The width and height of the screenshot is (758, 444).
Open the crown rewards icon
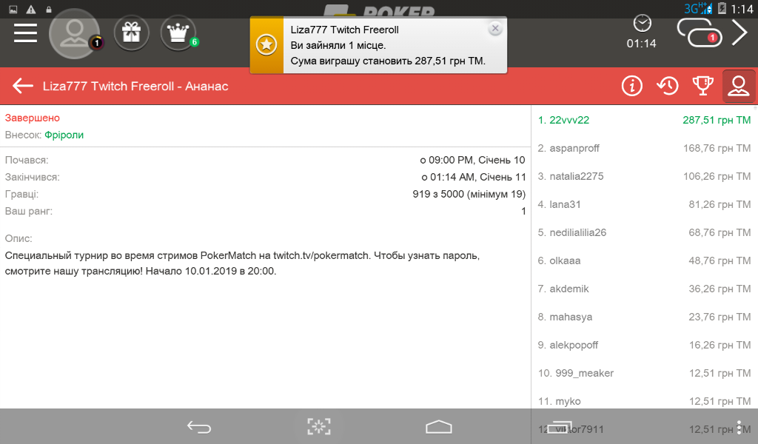pyautogui.click(x=178, y=33)
